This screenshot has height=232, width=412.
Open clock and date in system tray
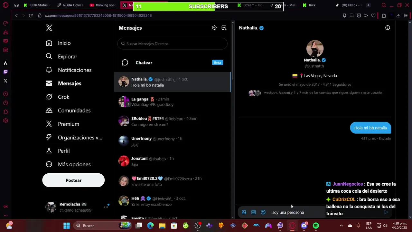tap(399, 226)
